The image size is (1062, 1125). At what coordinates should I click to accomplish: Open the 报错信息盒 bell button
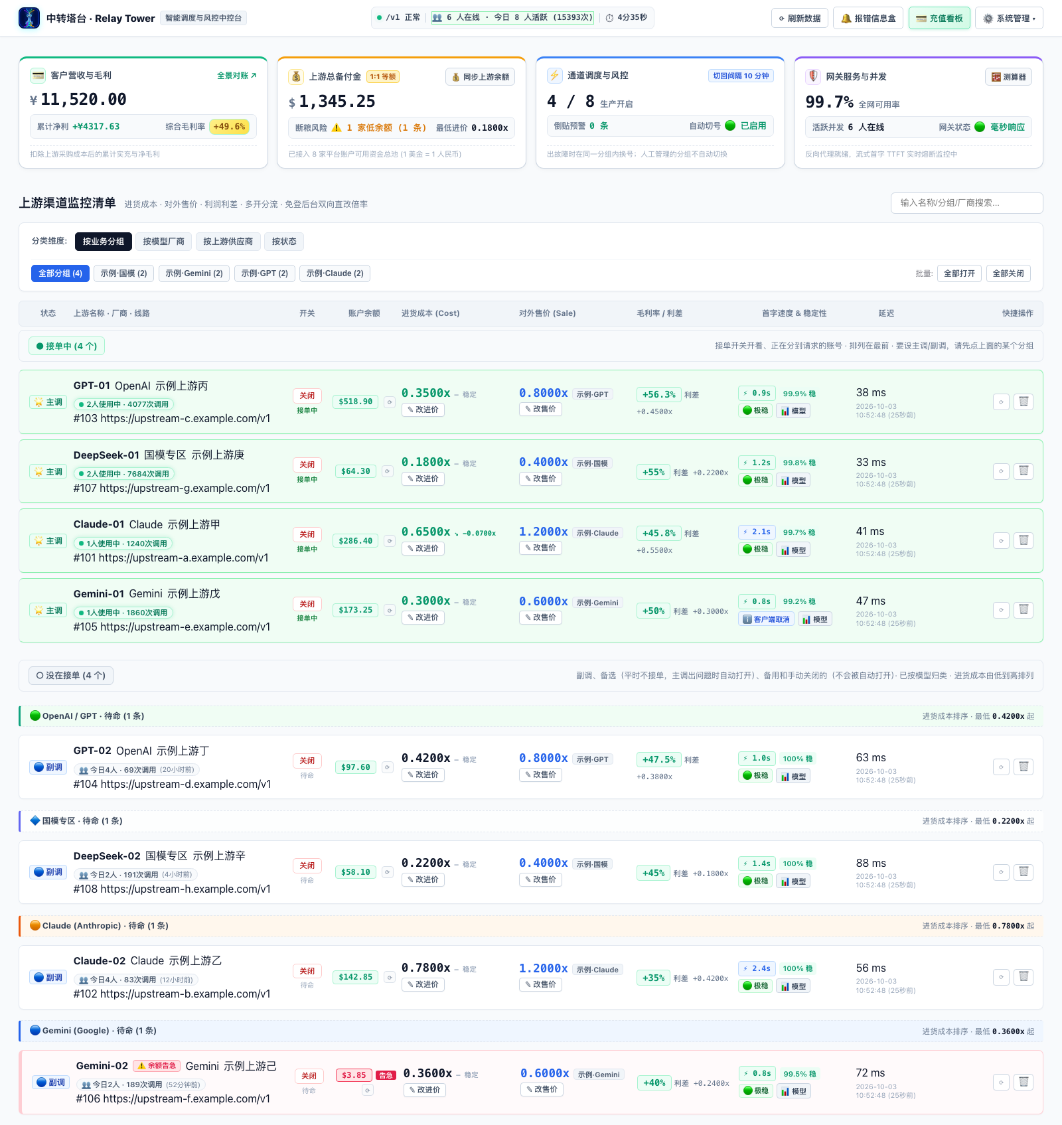868,18
